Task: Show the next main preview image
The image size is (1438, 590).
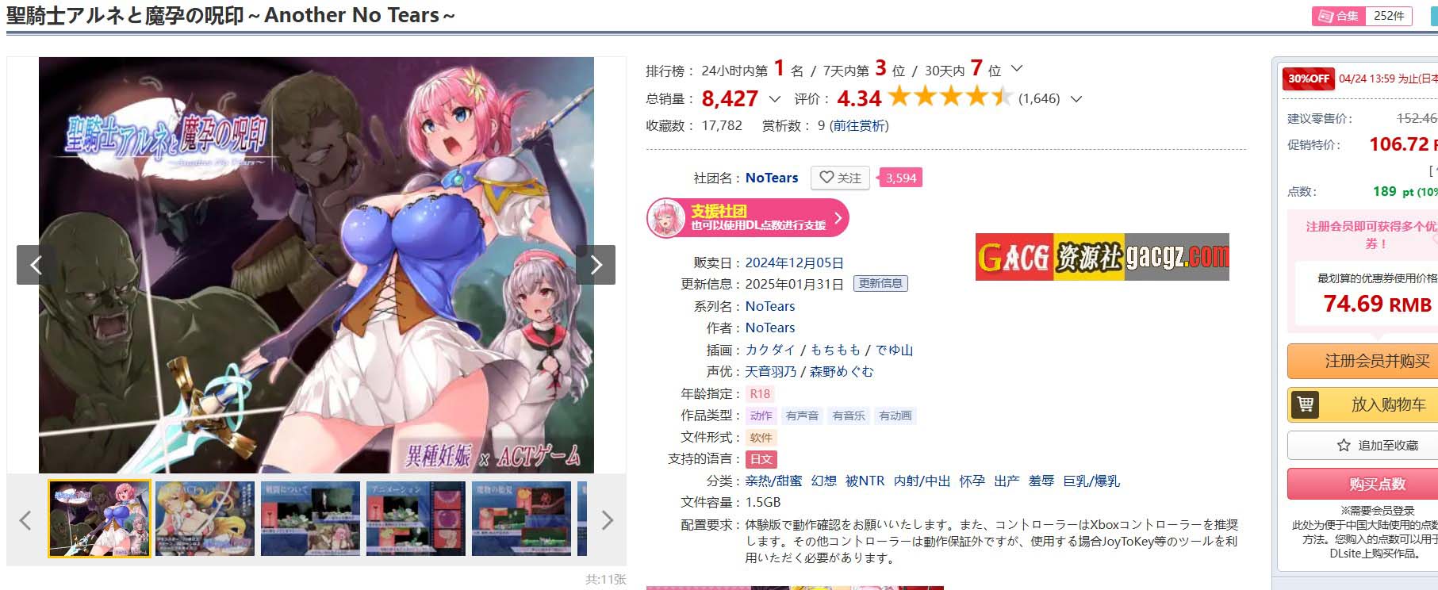Action: [x=596, y=265]
